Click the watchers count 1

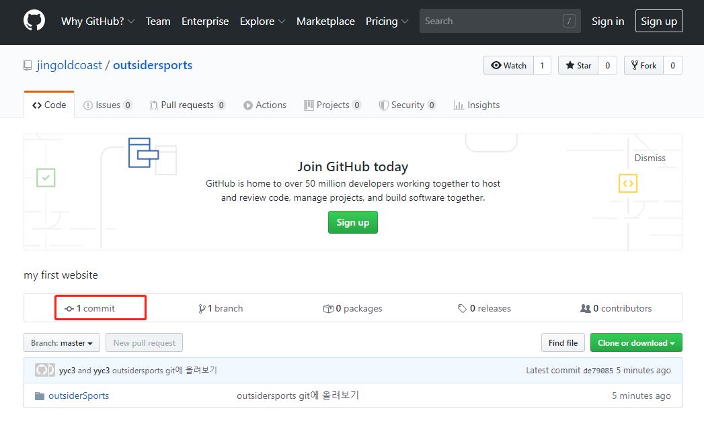coord(543,65)
